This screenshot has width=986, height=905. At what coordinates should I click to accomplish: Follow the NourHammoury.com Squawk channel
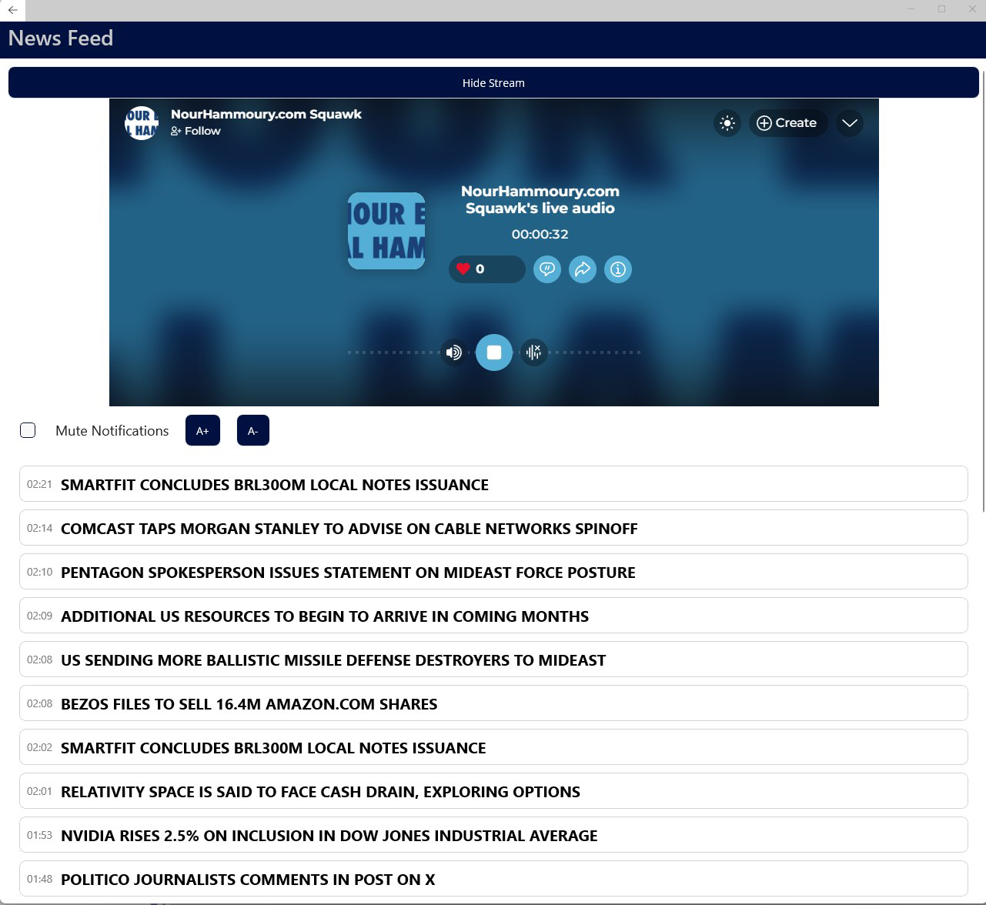pos(196,131)
